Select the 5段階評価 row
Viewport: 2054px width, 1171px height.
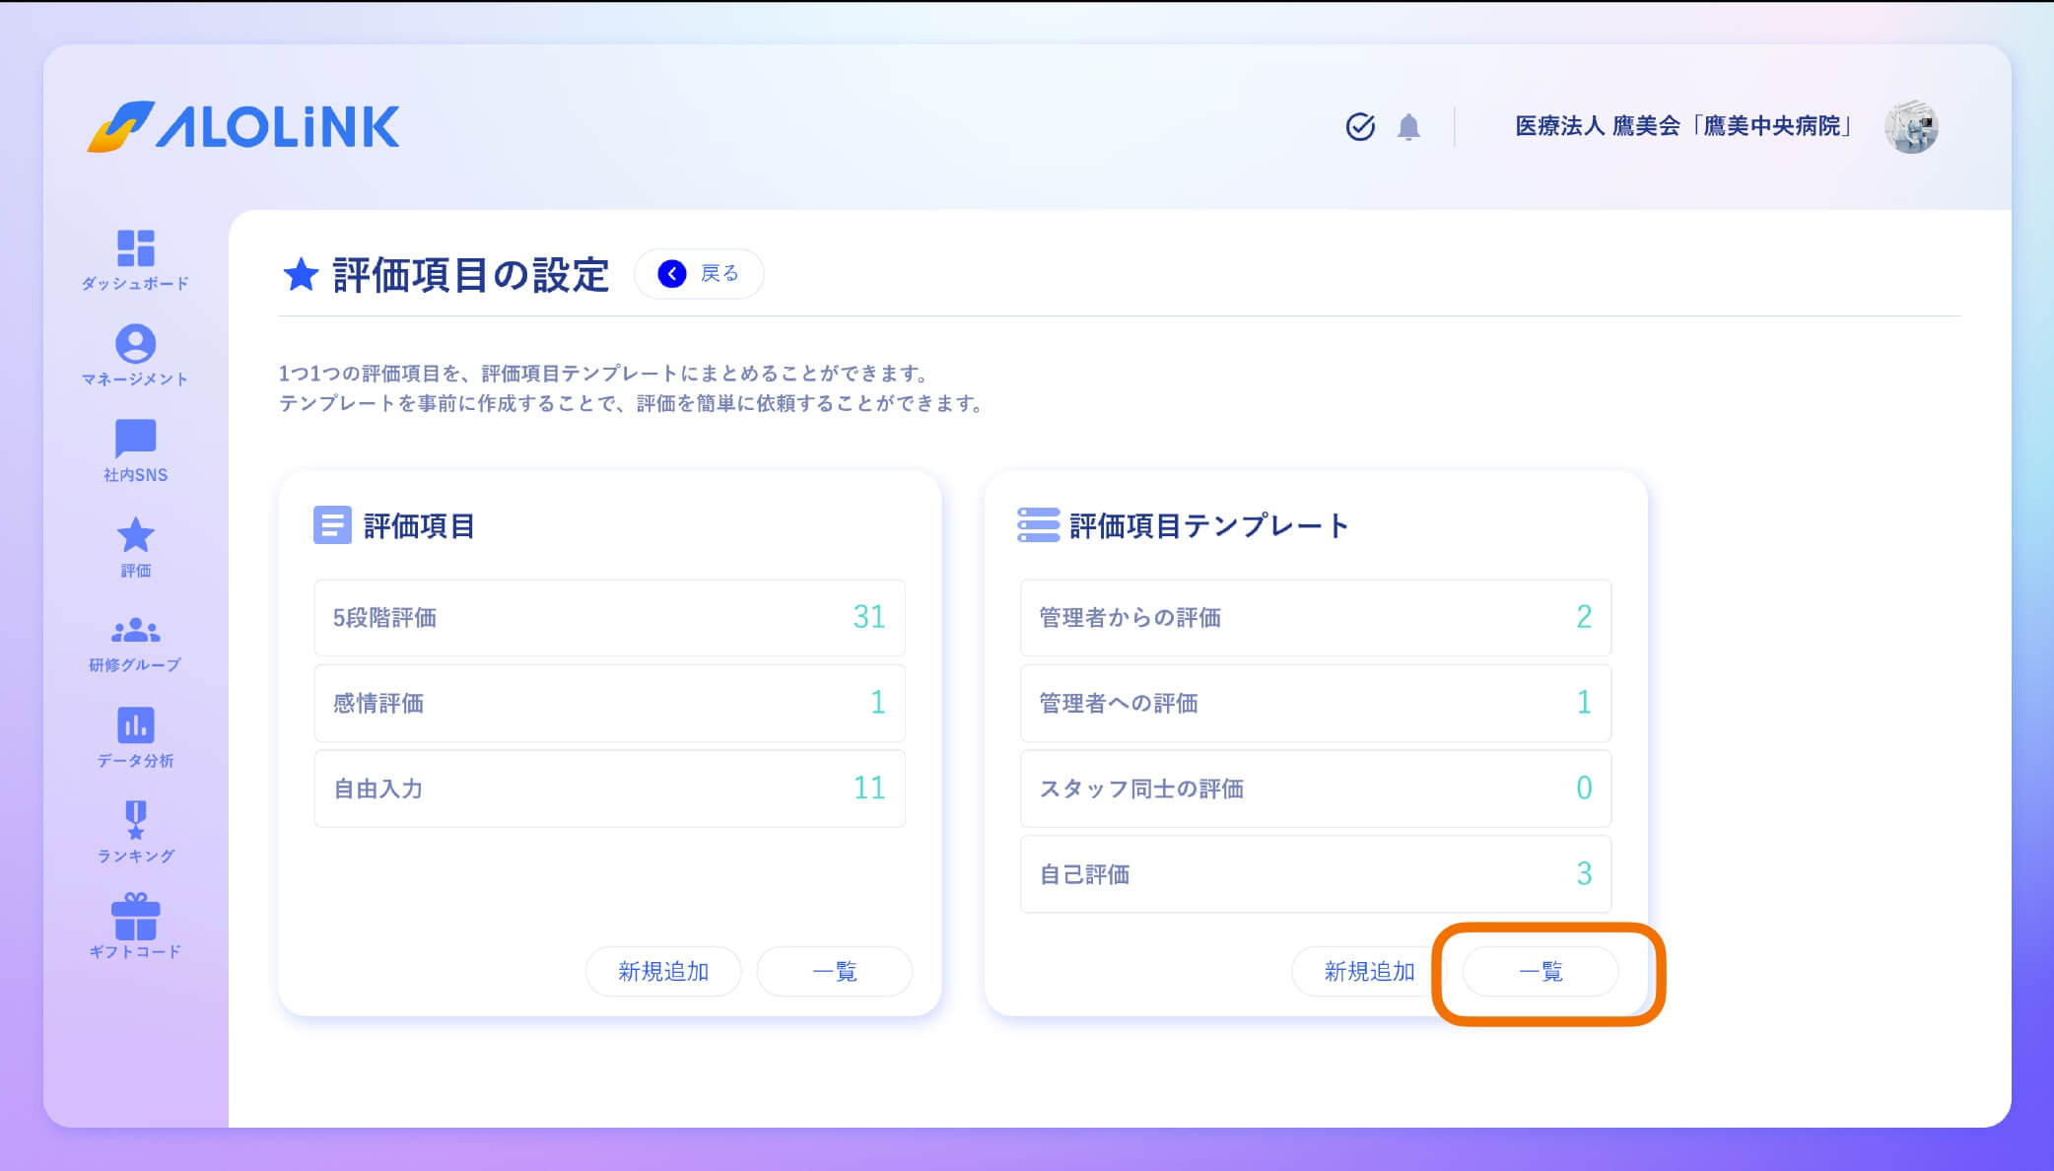pos(609,618)
